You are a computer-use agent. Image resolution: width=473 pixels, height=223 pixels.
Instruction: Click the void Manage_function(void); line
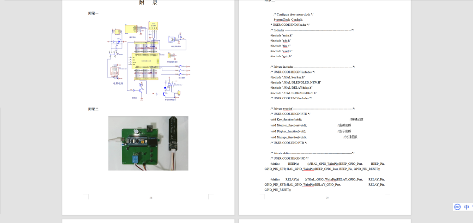pyautogui.click(x=291, y=137)
